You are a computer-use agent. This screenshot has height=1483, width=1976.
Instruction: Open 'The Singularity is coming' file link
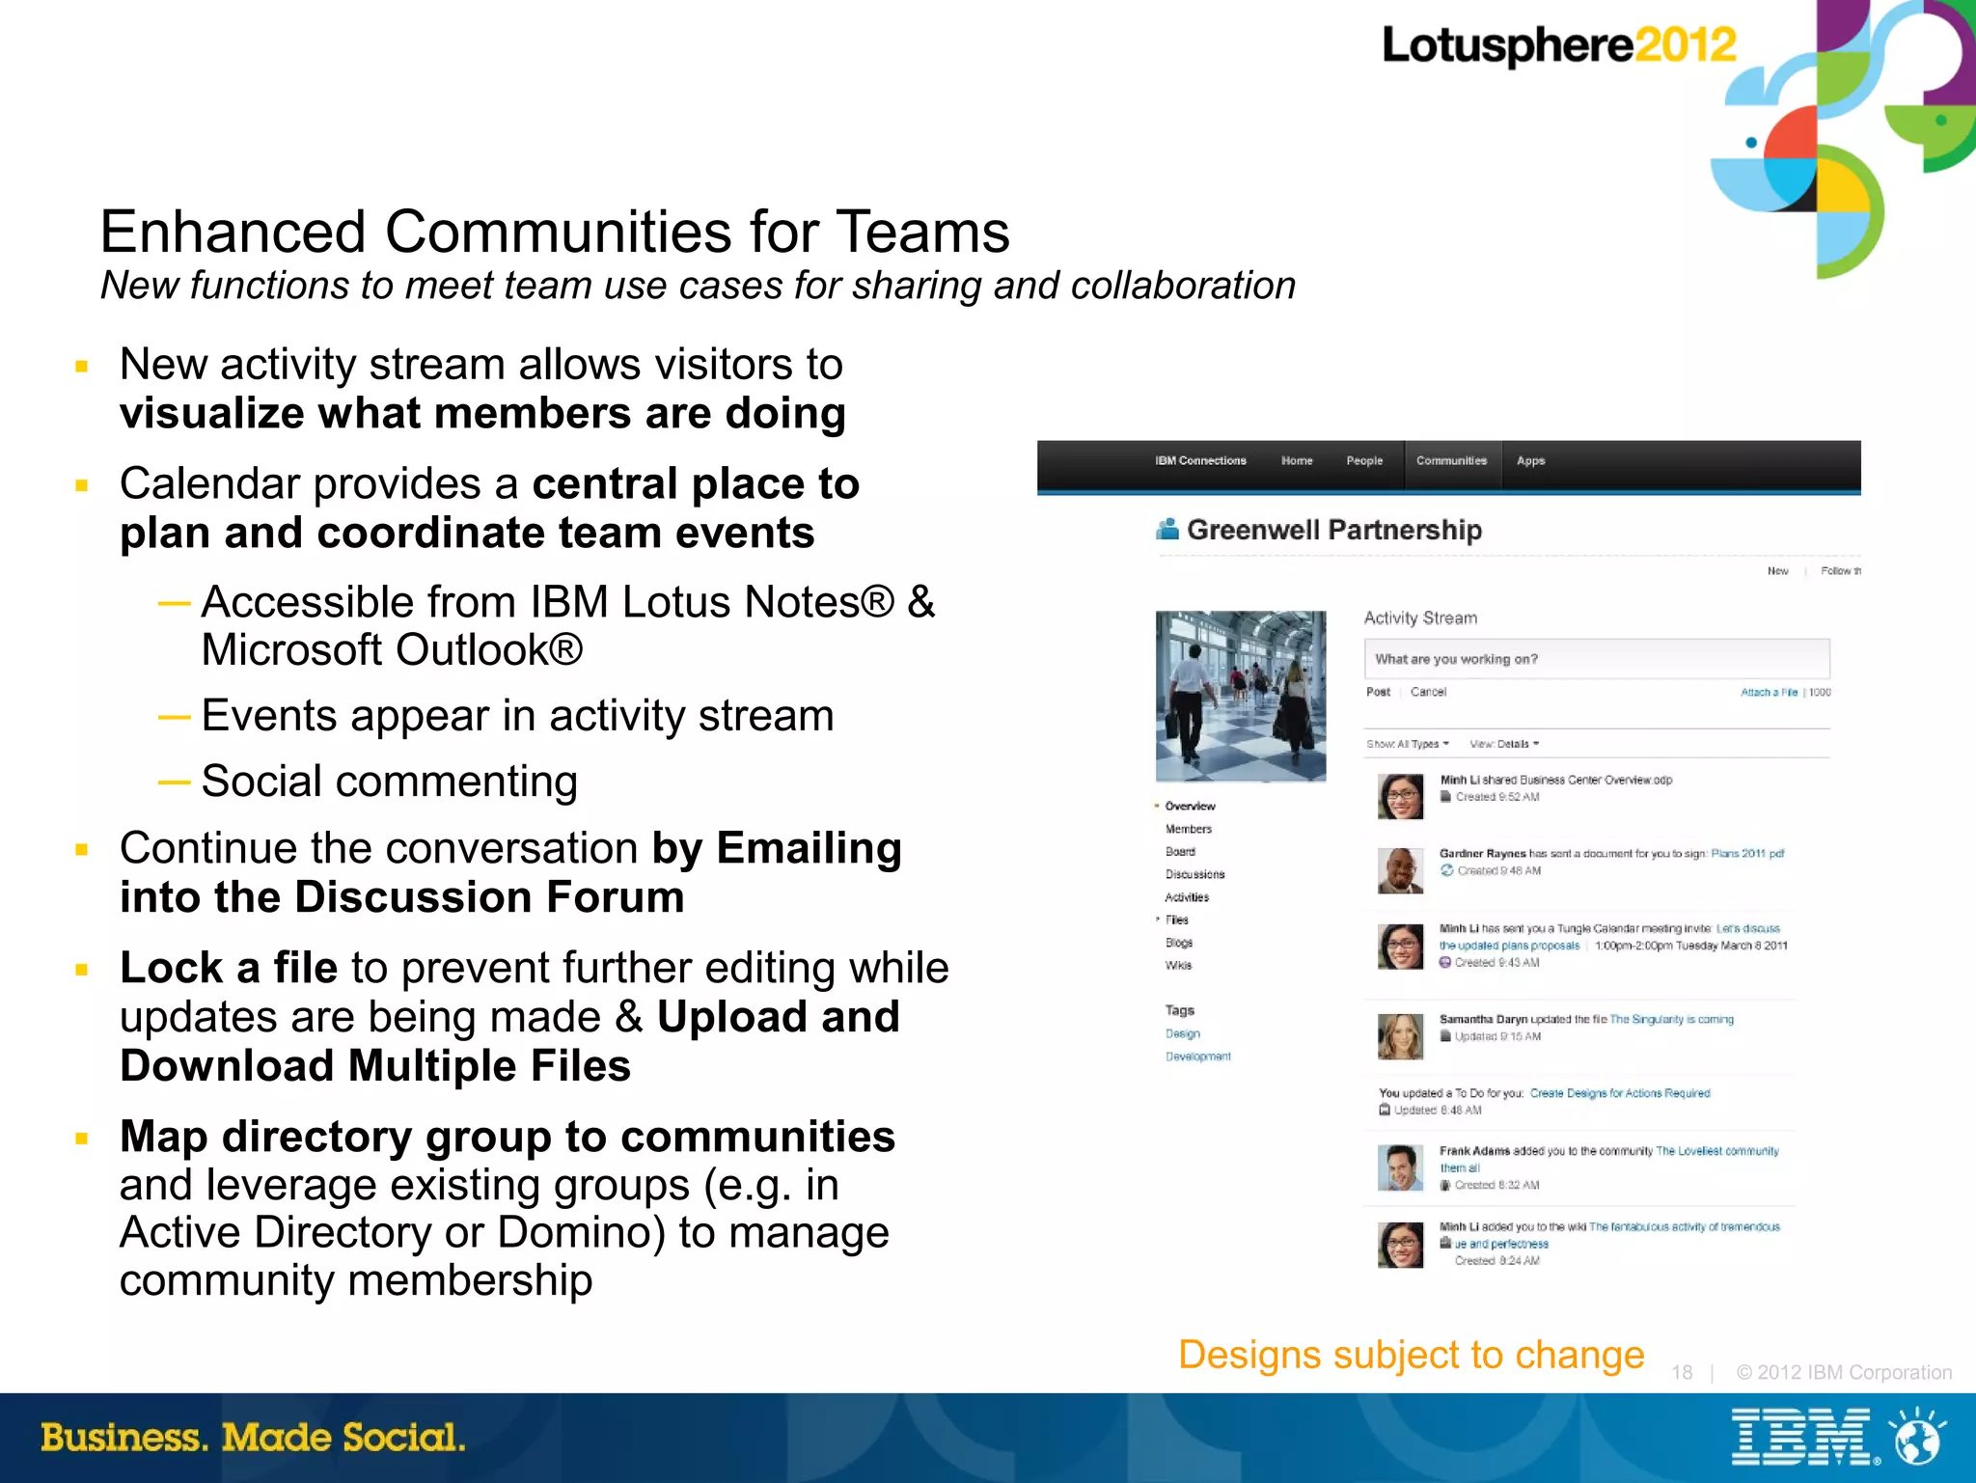pyautogui.click(x=1671, y=1019)
